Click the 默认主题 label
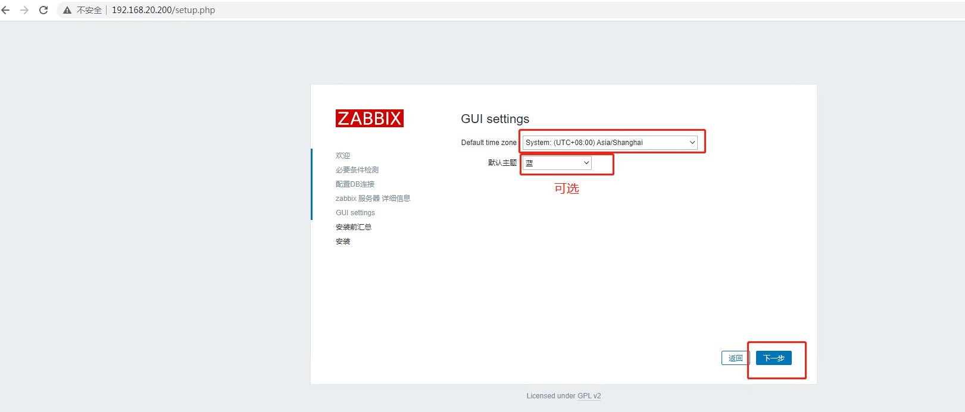This screenshot has height=412, width=965. click(x=502, y=163)
